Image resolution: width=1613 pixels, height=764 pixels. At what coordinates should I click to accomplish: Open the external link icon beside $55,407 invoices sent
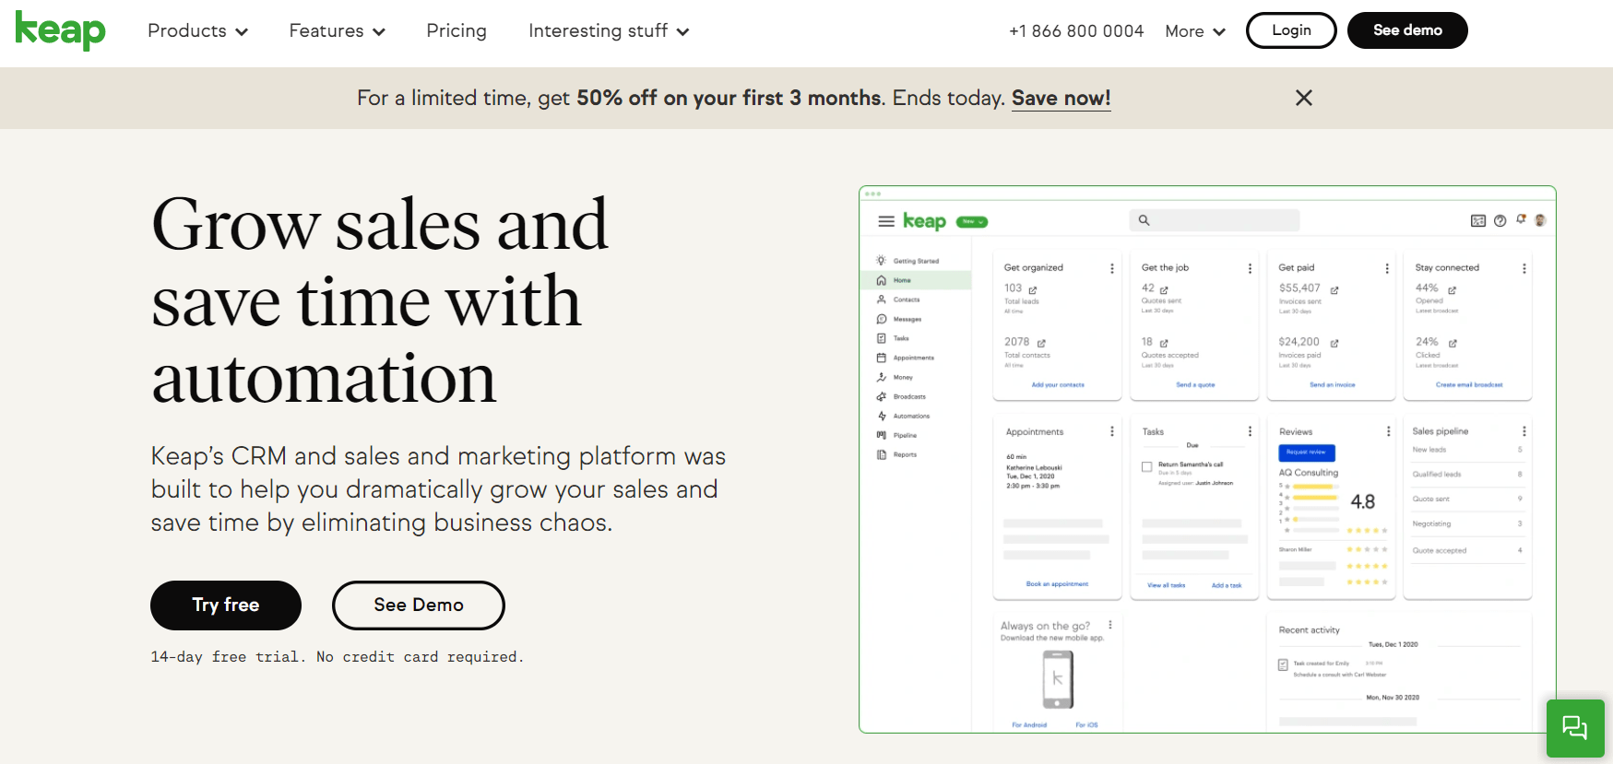pyautogui.click(x=1334, y=289)
